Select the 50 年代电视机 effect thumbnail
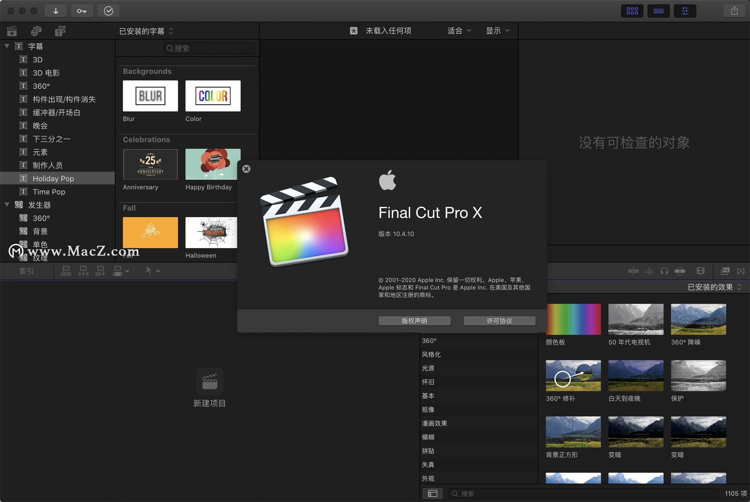The image size is (750, 502). click(636, 319)
